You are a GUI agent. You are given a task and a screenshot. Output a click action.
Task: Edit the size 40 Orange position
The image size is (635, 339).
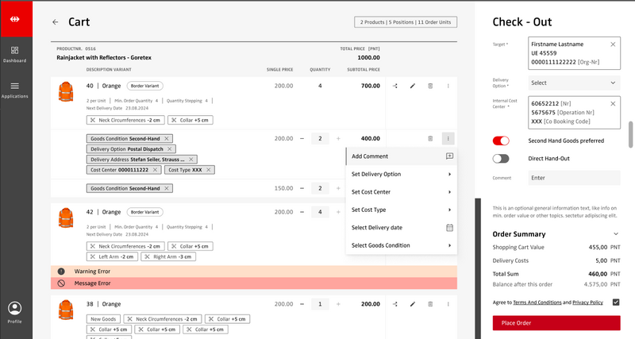(x=413, y=86)
